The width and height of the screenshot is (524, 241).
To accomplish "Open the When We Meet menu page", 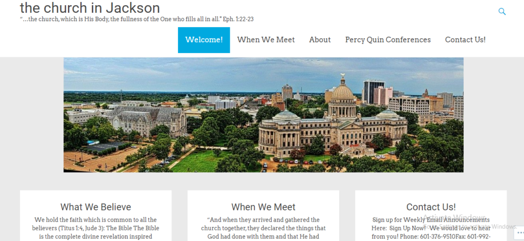I will tap(266, 40).
